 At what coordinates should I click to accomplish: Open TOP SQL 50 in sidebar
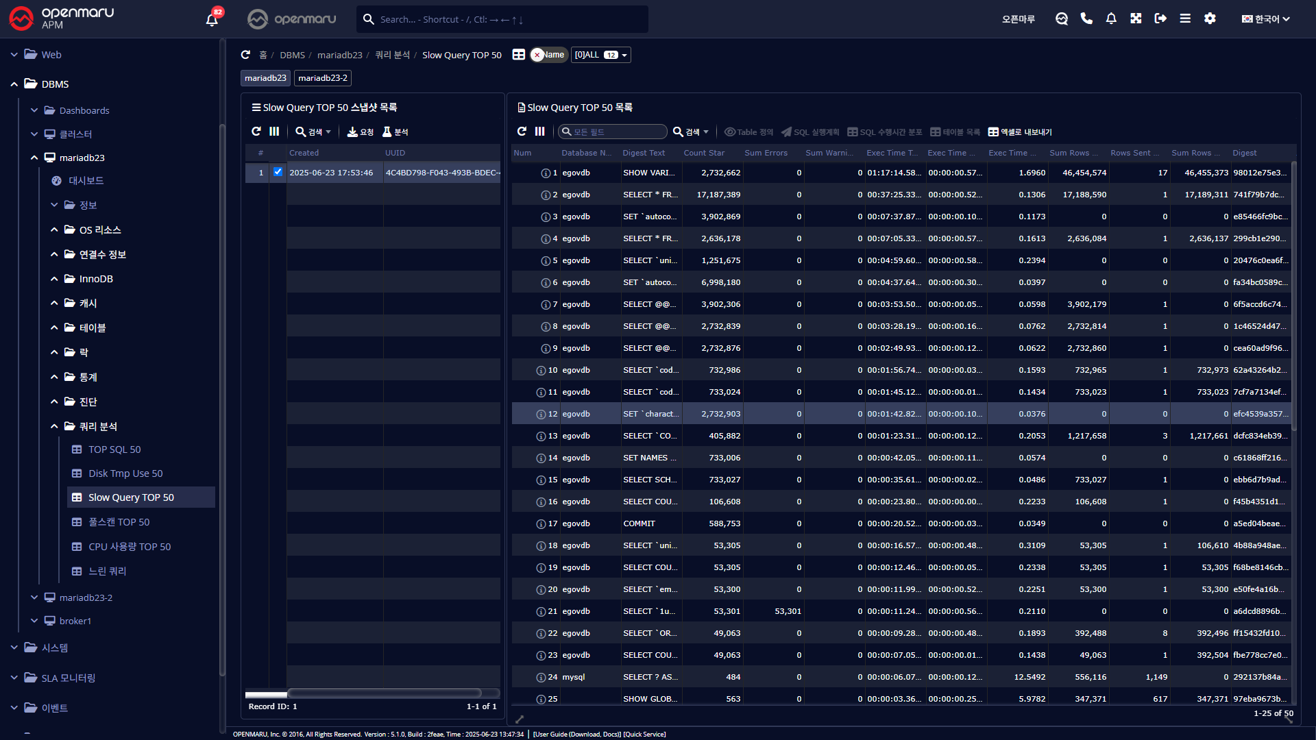(x=114, y=449)
